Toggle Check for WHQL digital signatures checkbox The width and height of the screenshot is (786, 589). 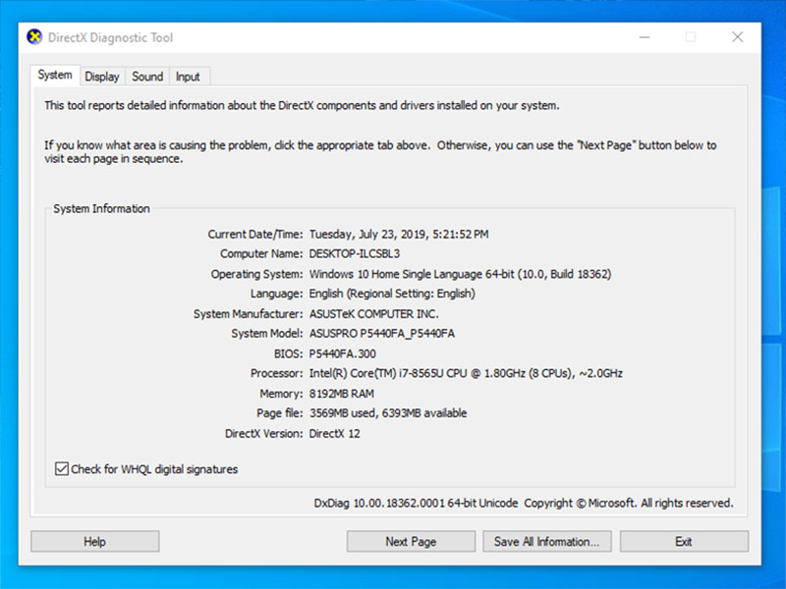[62, 469]
